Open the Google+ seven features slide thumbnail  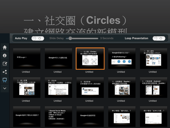(58, 58)
